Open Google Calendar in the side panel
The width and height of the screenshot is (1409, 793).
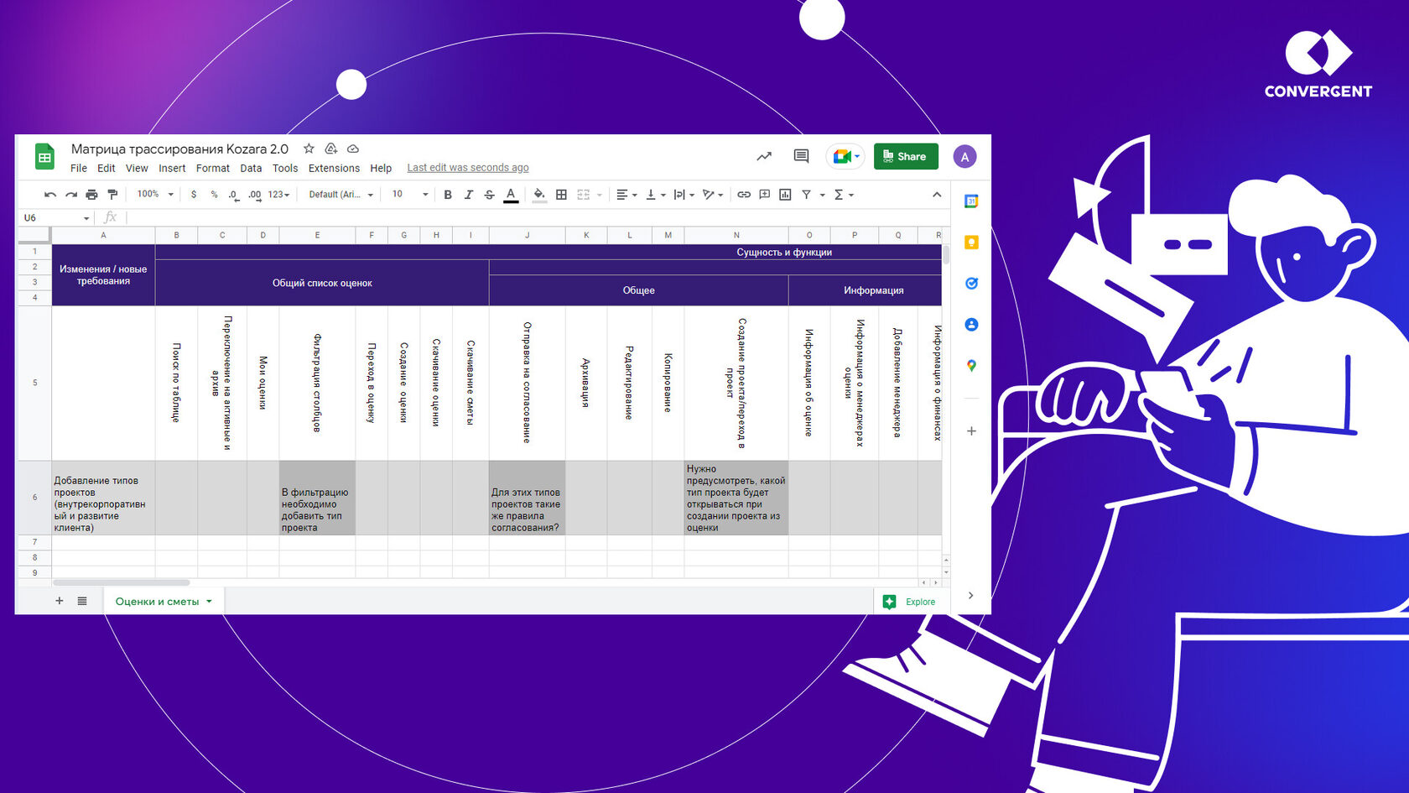tap(971, 201)
